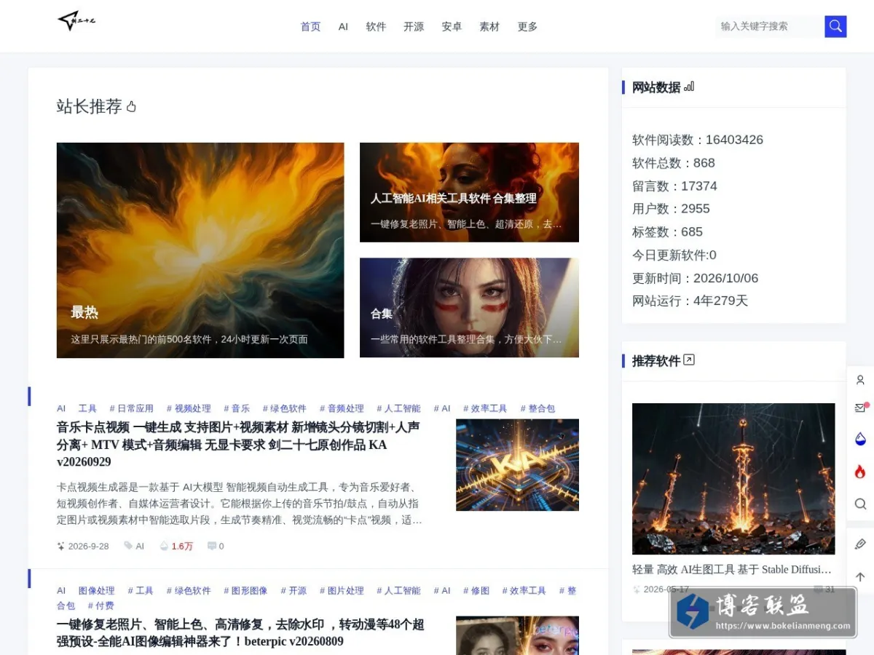Click the site logo in the header

tap(76, 21)
